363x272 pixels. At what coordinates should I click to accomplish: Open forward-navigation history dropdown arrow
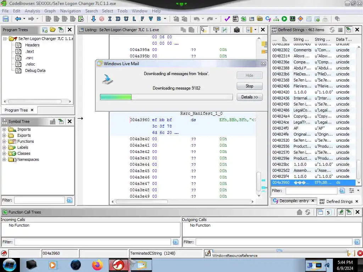(x=37, y=19)
